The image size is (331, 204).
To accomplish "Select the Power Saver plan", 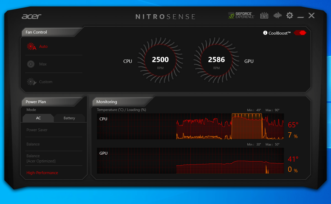I will coord(37,130).
